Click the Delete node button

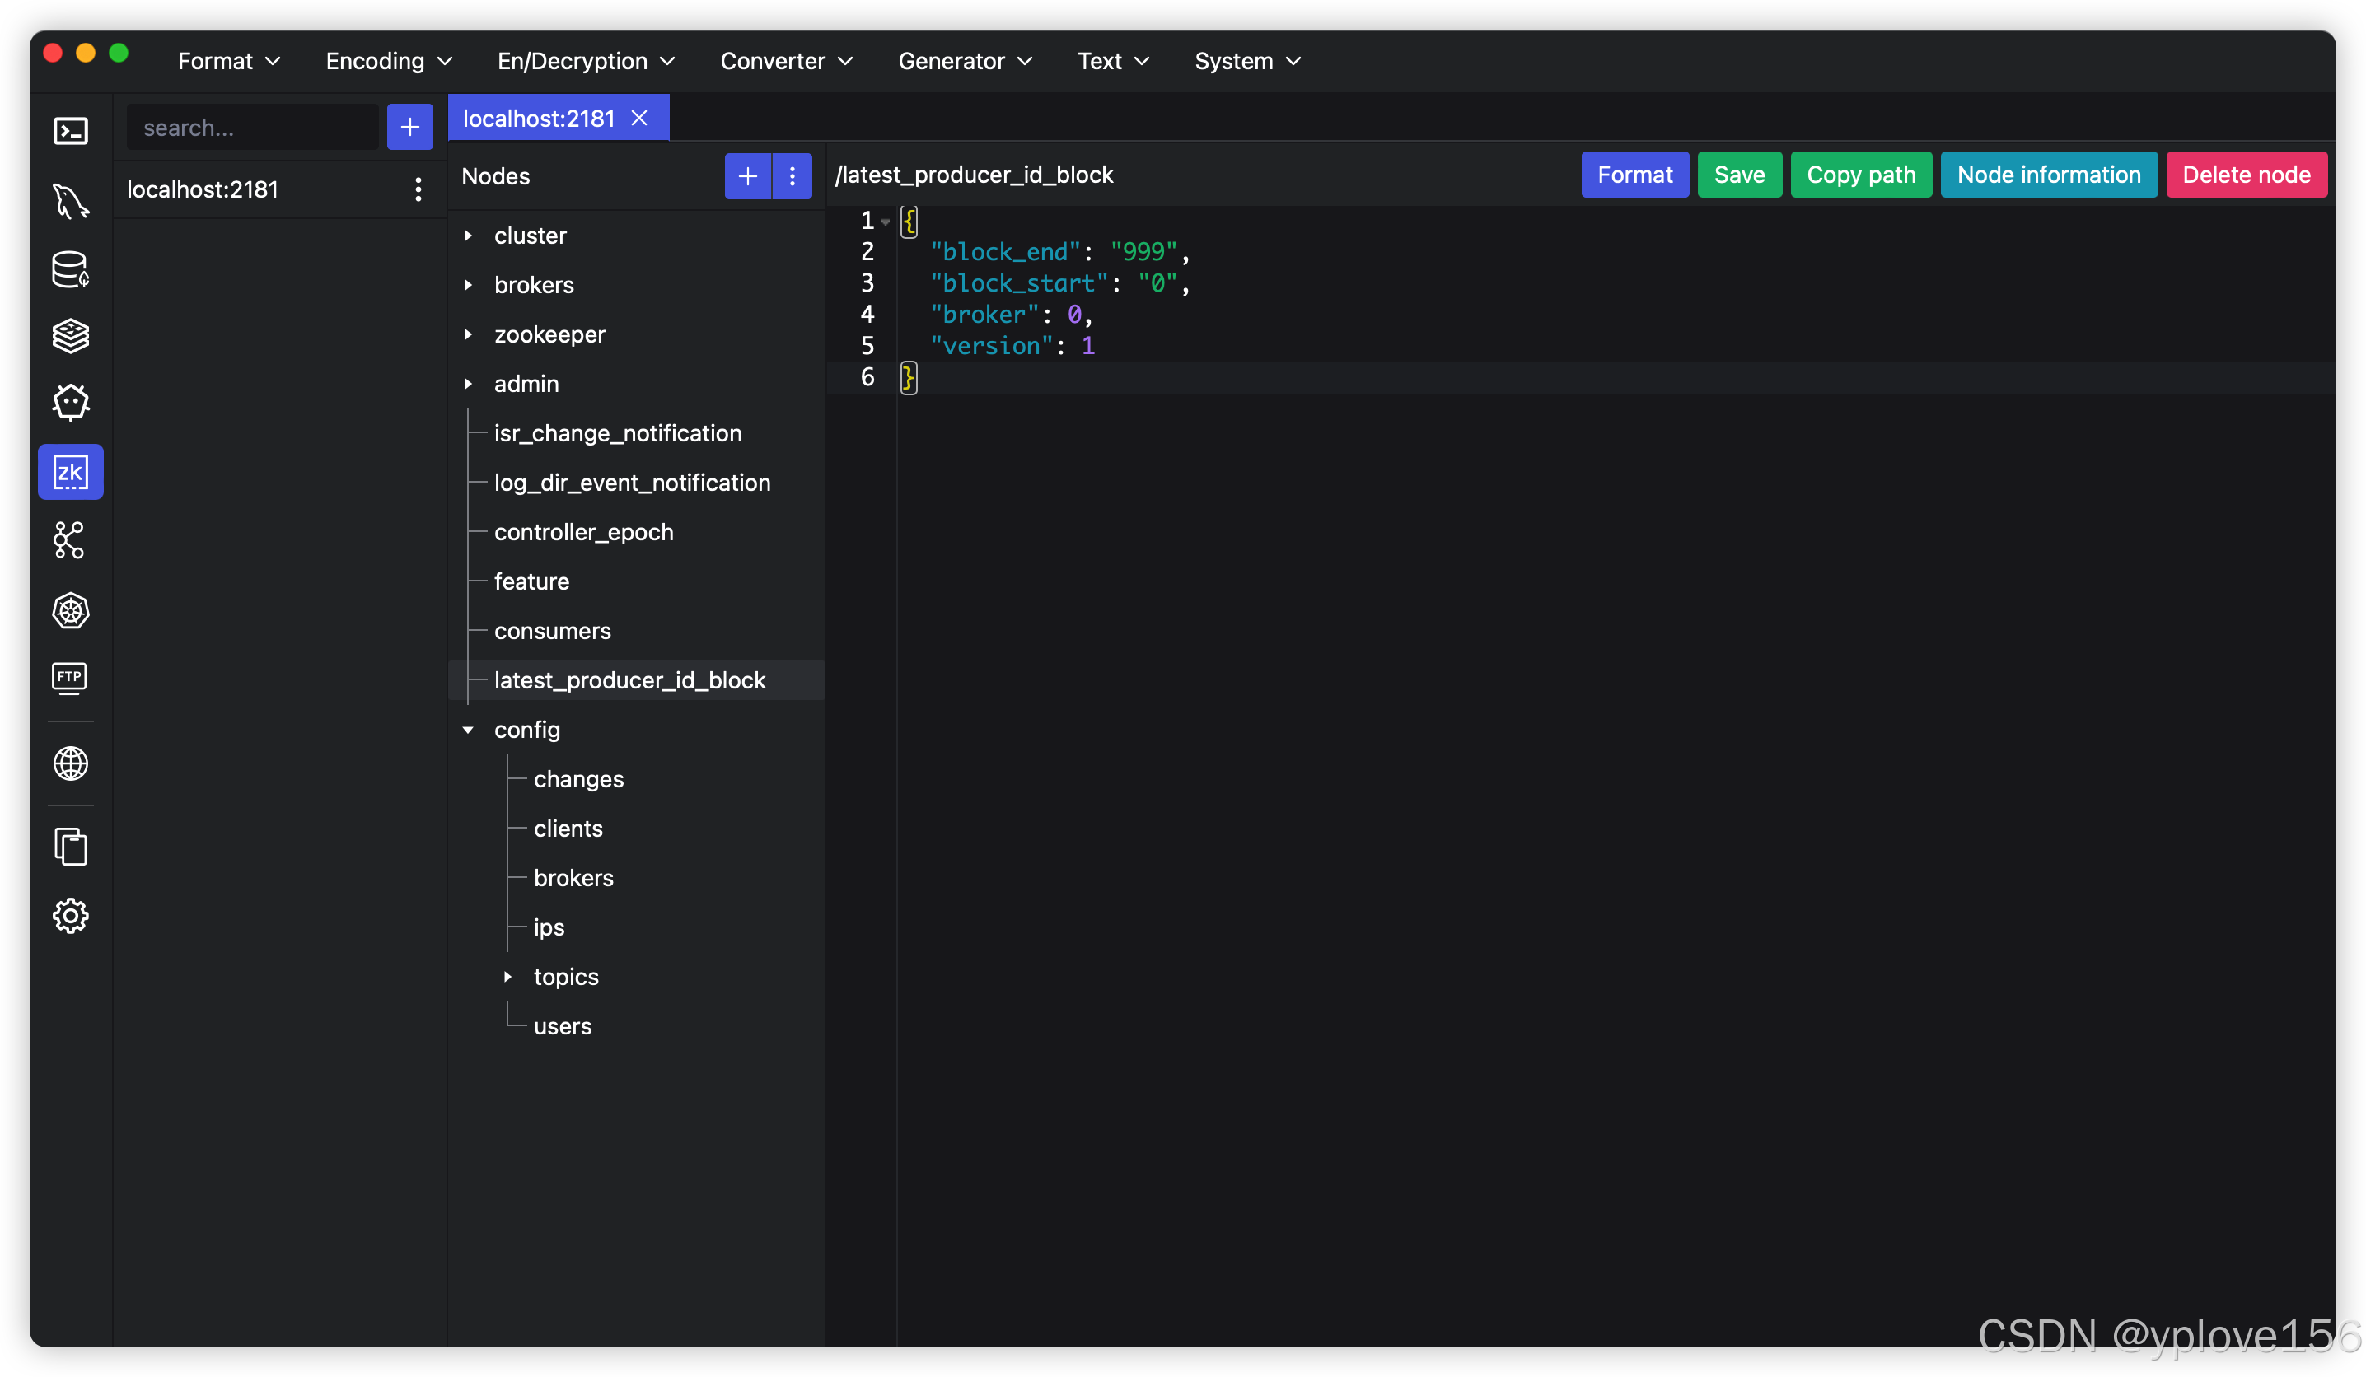(x=2246, y=175)
